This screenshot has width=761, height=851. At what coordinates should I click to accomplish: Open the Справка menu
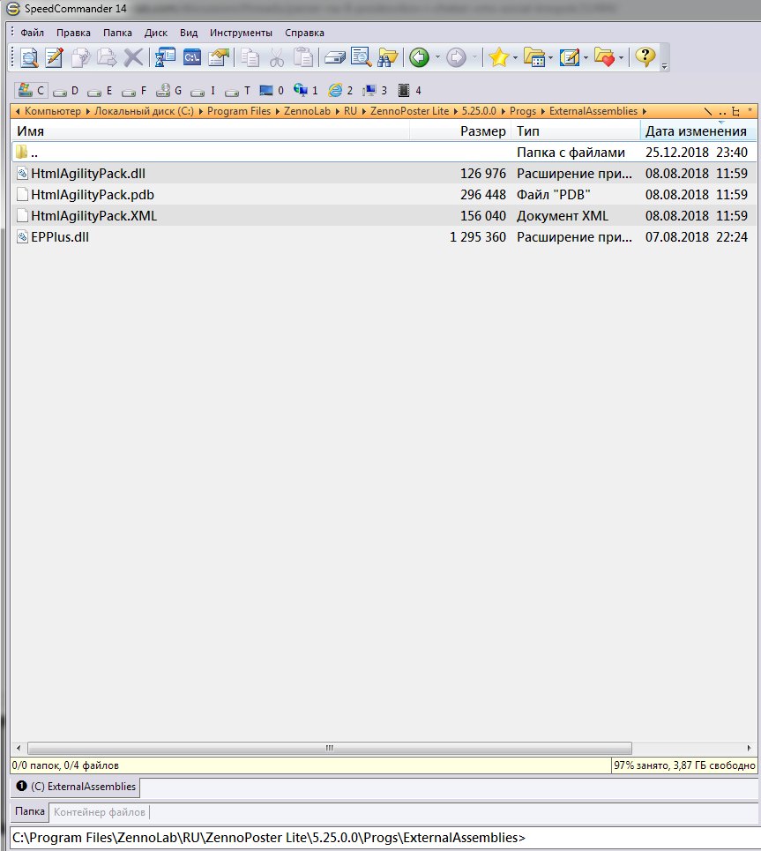pyautogui.click(x=304, y=33)
